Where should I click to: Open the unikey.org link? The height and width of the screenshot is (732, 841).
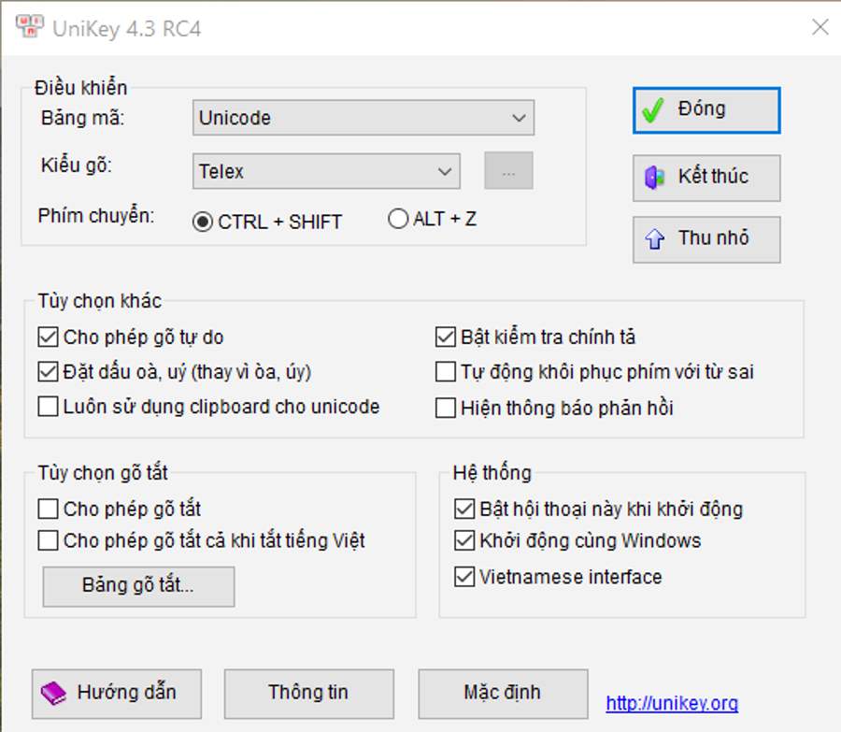[671, 702]
